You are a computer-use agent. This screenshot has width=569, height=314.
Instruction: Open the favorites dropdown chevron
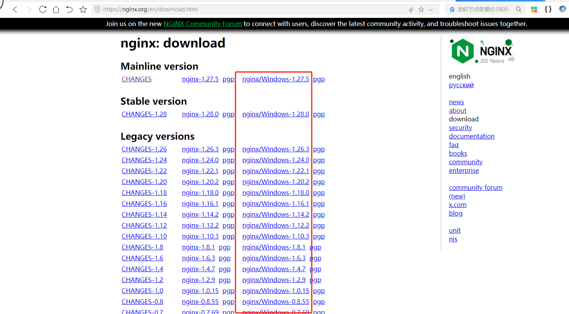430,9
